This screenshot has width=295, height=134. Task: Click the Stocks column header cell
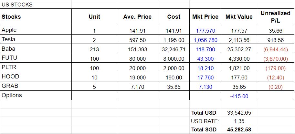[36, 17]
